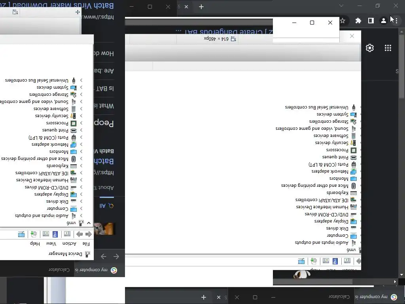Collapse the vm6 root node chevron
This screenshot has width=405, height=304.
point(89,223)
